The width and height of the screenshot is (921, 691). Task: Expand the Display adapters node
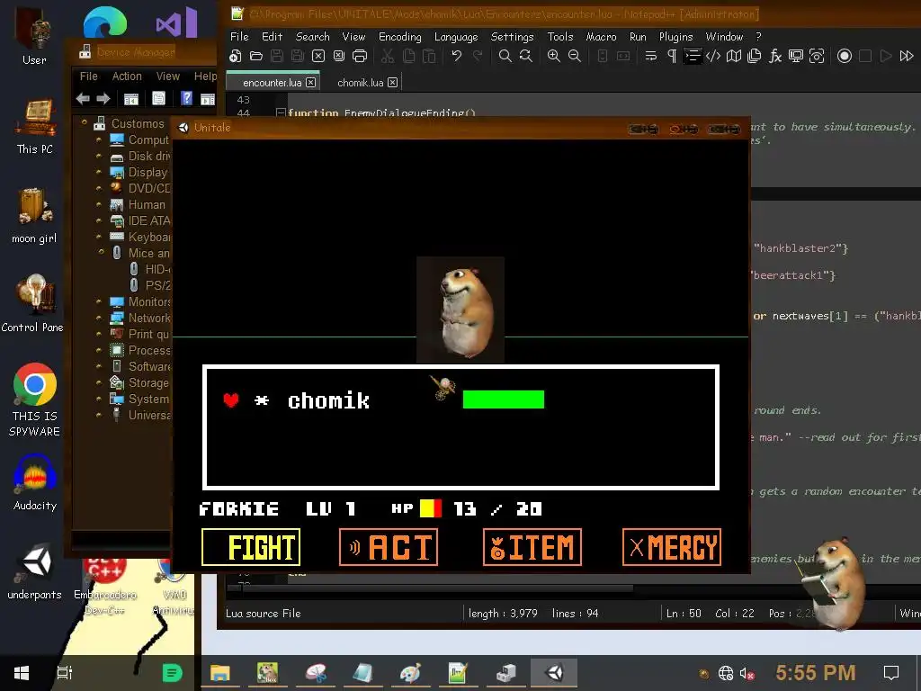pos(99,172)
